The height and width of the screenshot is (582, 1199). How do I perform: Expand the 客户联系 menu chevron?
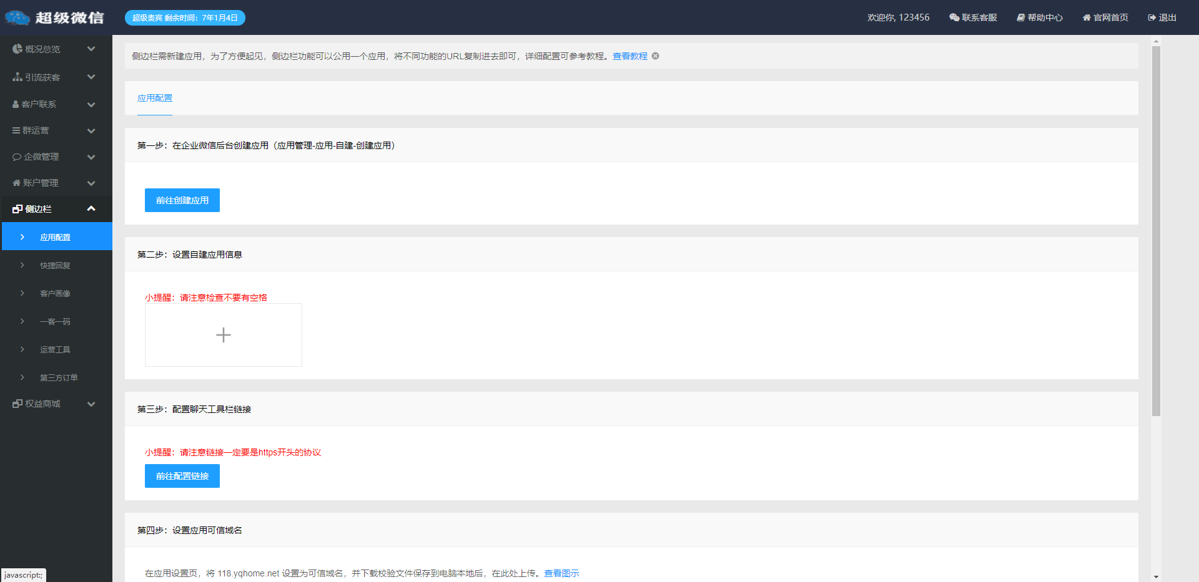point(91,104)
